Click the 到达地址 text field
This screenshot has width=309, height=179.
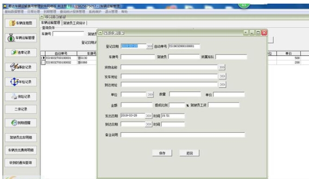pos(169,85)
